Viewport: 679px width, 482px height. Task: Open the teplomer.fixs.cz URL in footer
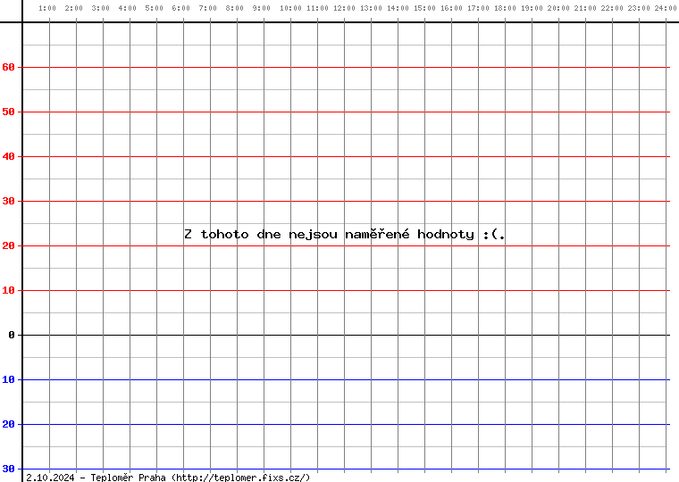[241, 478]
